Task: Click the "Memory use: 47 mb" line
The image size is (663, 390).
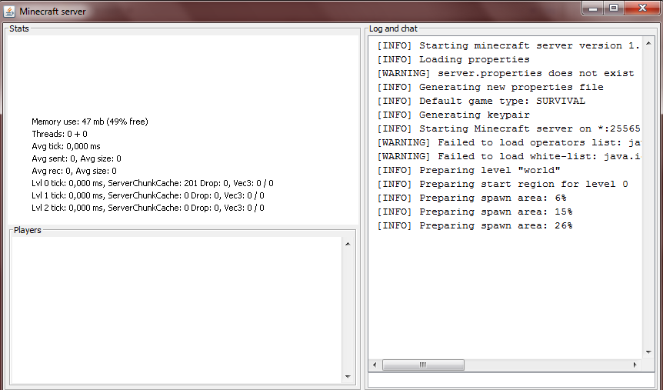Action: pyautogui.click(x=90, y=122)
